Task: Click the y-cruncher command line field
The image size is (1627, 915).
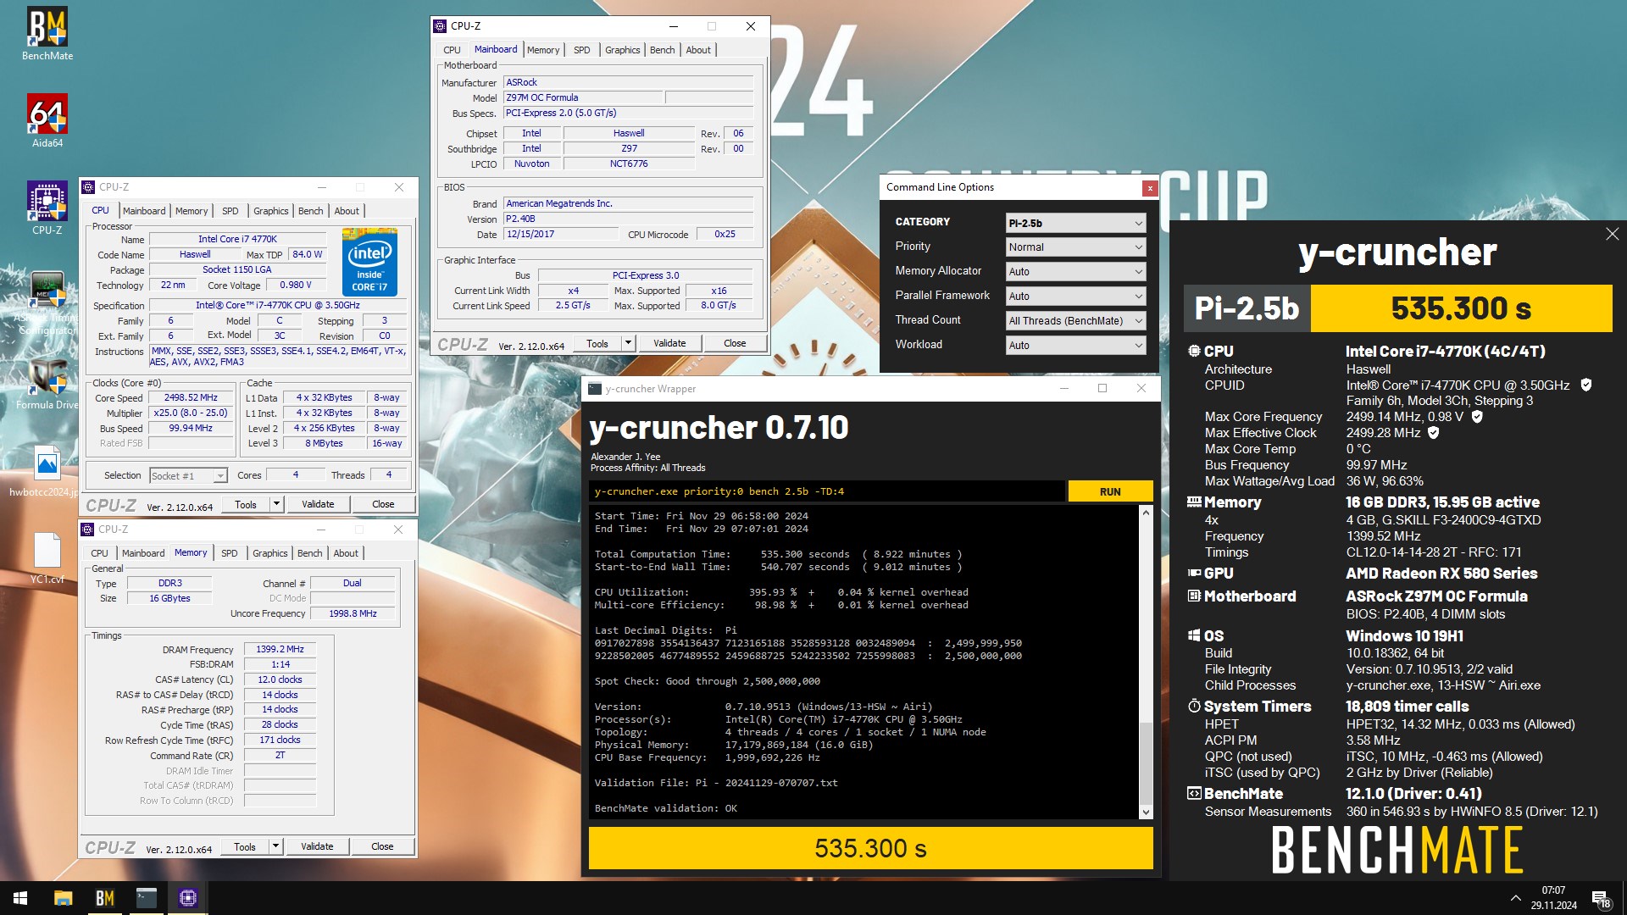Action: [x=827, y=491]
